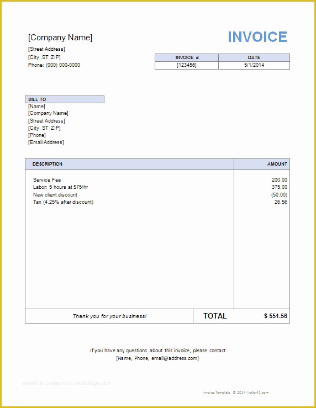Select the sender's [City, ST ZIP] line above the phone number

44,57
